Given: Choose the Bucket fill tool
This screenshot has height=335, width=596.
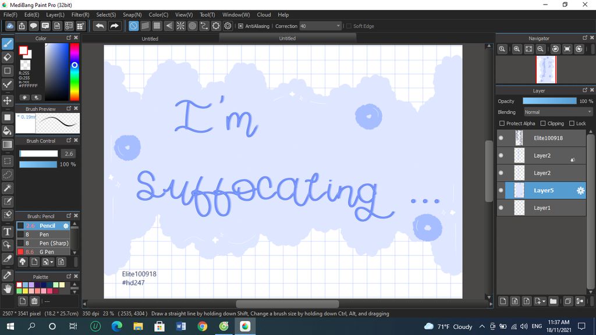Looking at the screenshot, I should [x=8, y=131].
